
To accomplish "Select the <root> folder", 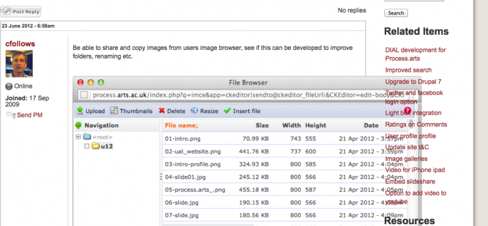I will click(98, 137).
